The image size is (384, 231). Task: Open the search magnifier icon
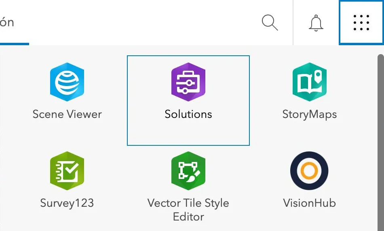(270, 23)
